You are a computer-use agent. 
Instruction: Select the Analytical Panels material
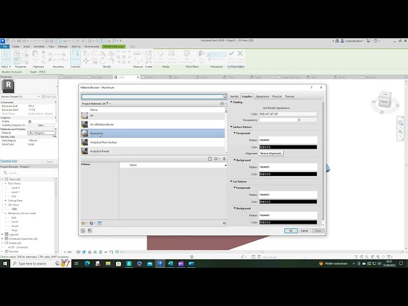[153, 151]
